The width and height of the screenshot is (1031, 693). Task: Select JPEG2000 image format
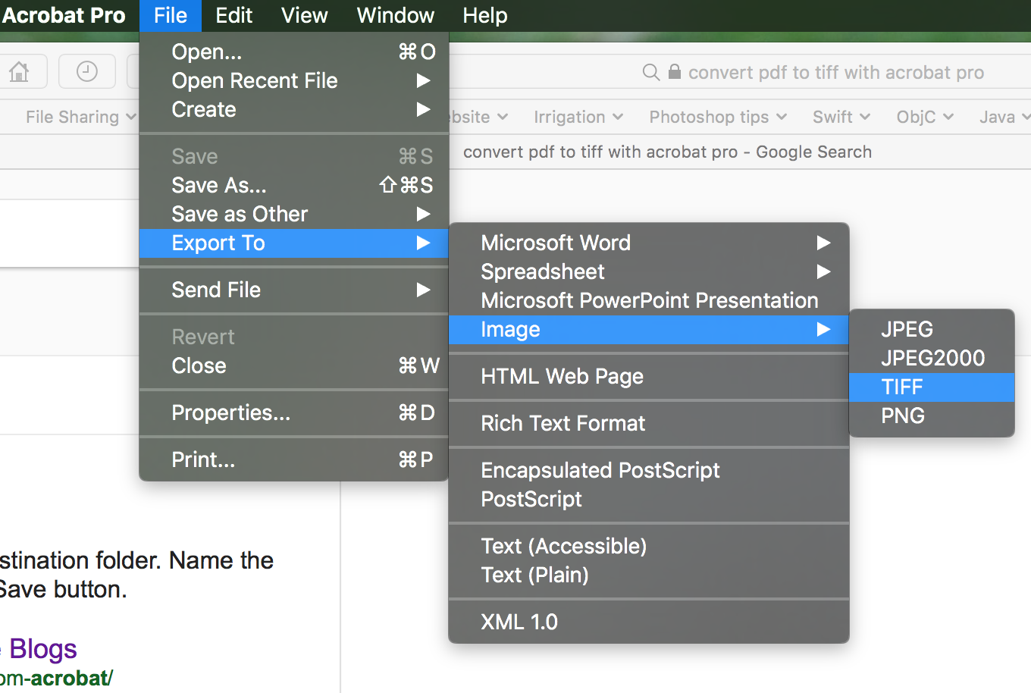[932, 358]
